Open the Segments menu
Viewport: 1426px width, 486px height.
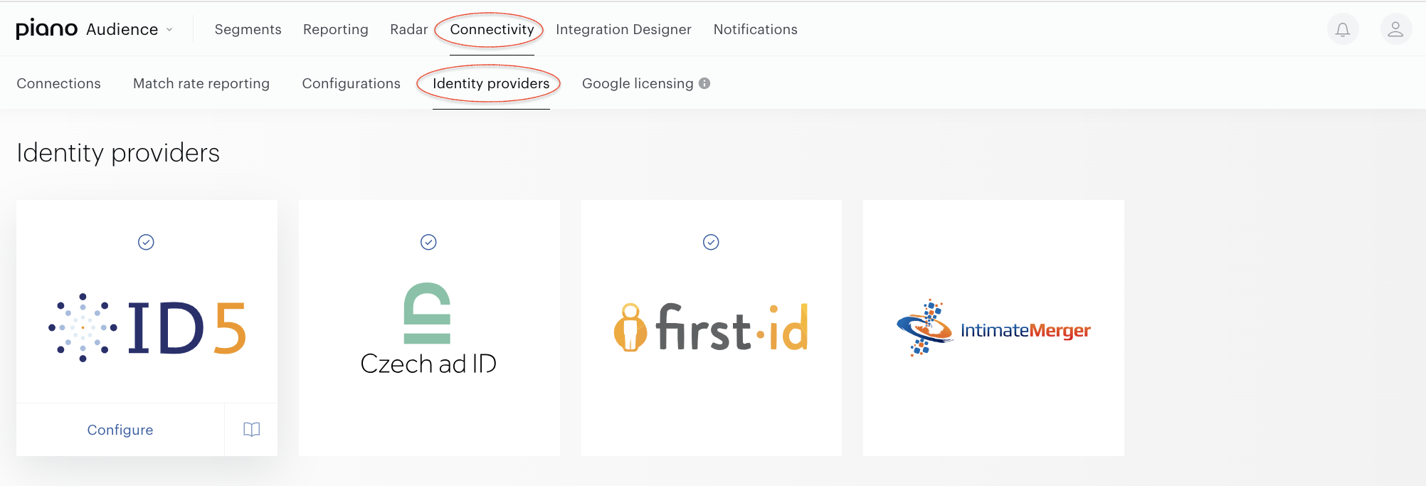point(248,29)
